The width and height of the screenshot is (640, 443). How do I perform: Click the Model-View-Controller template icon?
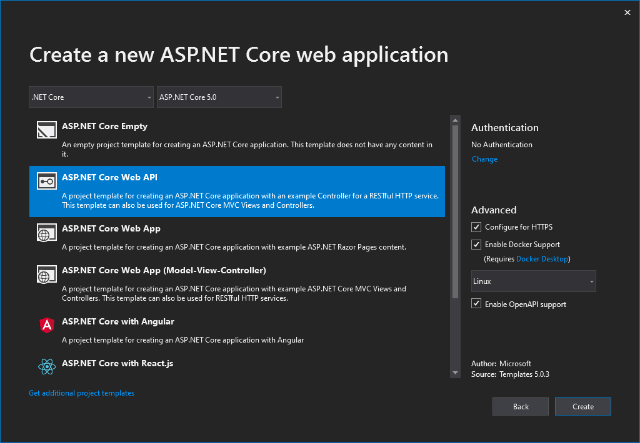[46, 275]
